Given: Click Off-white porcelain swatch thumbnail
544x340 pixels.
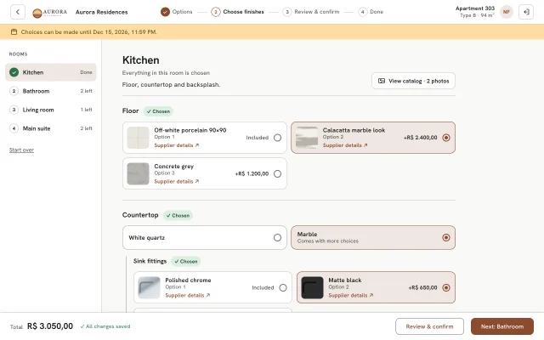Looking at the screenshot, I should coord(138,138).
